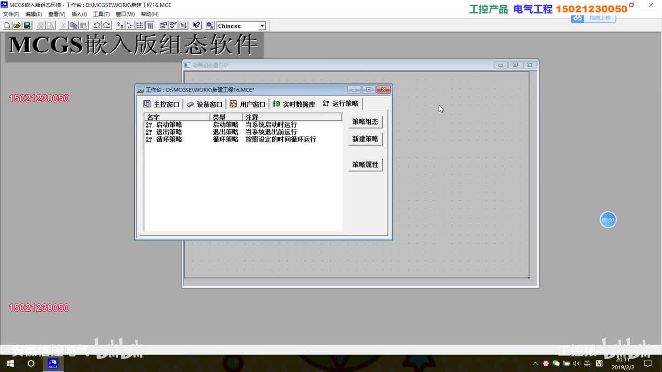Switch to the 主控窗口 tab

point(161,104)
